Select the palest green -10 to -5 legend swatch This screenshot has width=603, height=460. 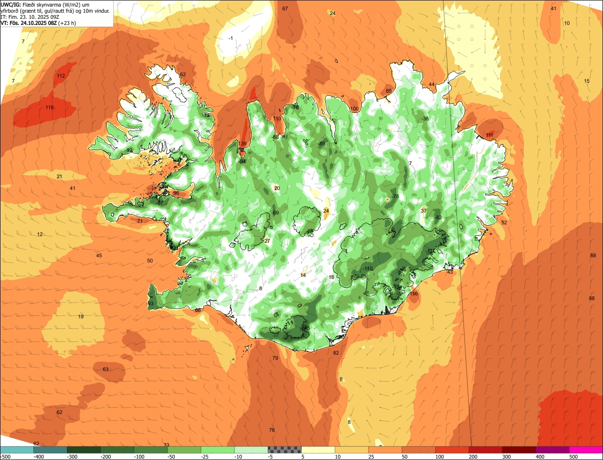tap(251, 450)
